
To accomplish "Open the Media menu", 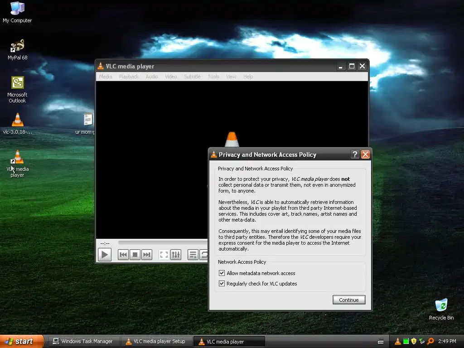I will coord(106,77).
